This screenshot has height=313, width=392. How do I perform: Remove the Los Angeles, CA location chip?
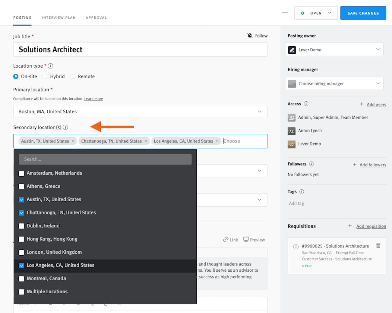coord(217,141)
